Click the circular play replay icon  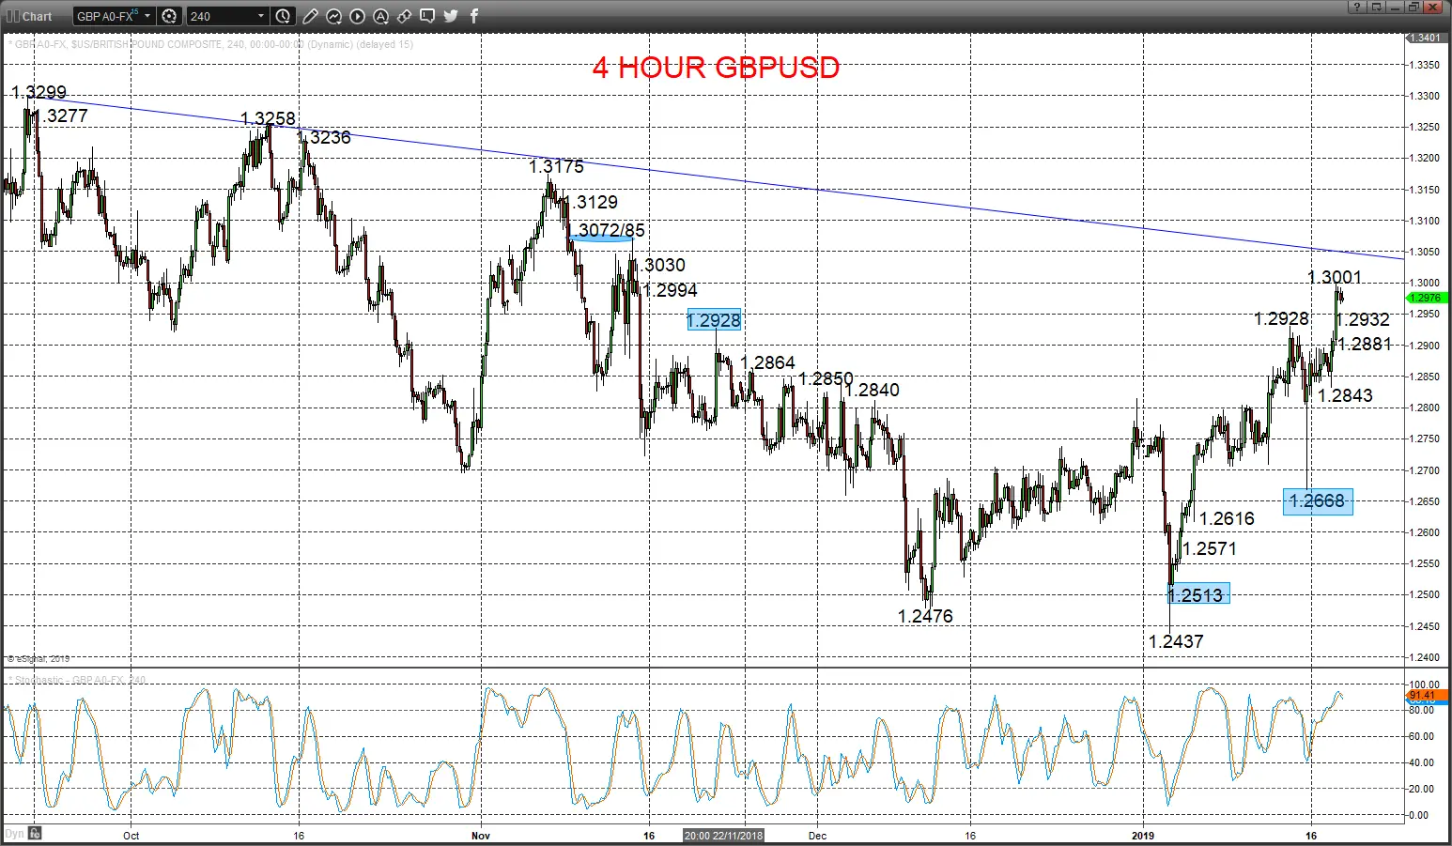[x=357, y=16]
